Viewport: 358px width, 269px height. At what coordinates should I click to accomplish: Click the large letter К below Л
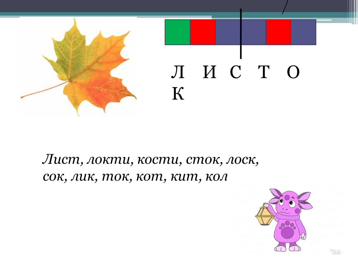point(178,93)
